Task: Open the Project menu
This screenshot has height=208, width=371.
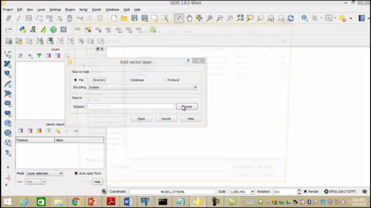Action: click(x=8, y=10)
